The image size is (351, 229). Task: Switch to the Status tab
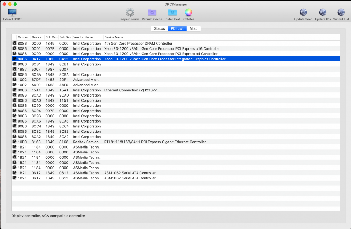point(159,28)
